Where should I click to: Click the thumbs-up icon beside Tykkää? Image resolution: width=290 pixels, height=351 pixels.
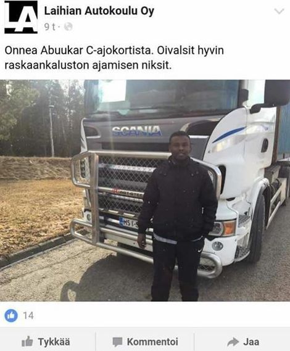27,341
